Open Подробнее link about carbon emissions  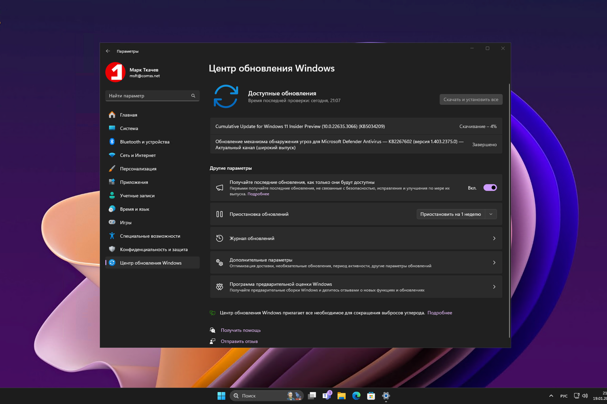coord(439,313)
